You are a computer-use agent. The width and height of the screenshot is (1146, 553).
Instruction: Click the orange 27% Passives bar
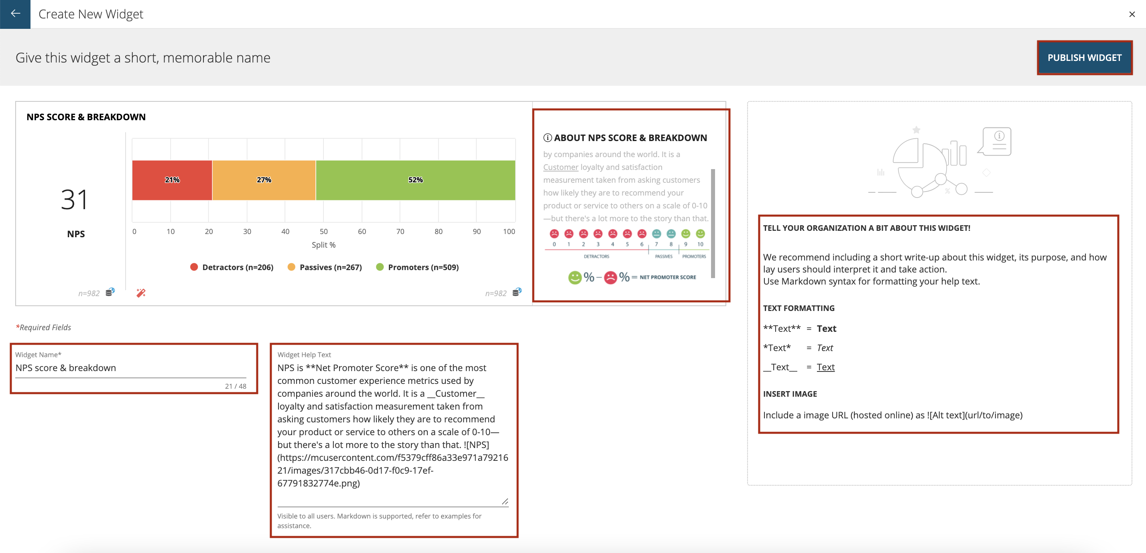(x=264, y=180)
